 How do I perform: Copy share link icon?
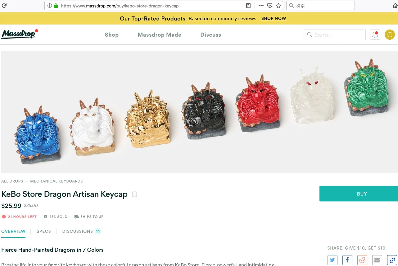point(392,260)
